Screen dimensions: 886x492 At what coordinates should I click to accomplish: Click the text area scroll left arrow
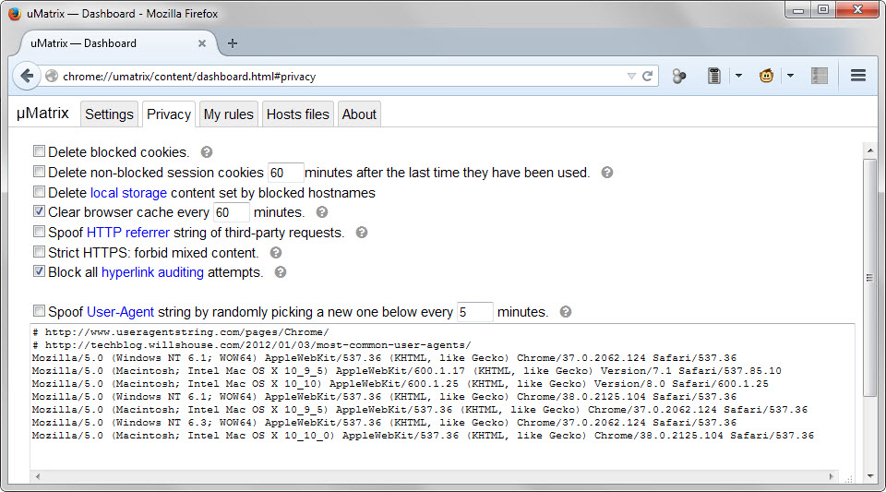coord(38,476)
